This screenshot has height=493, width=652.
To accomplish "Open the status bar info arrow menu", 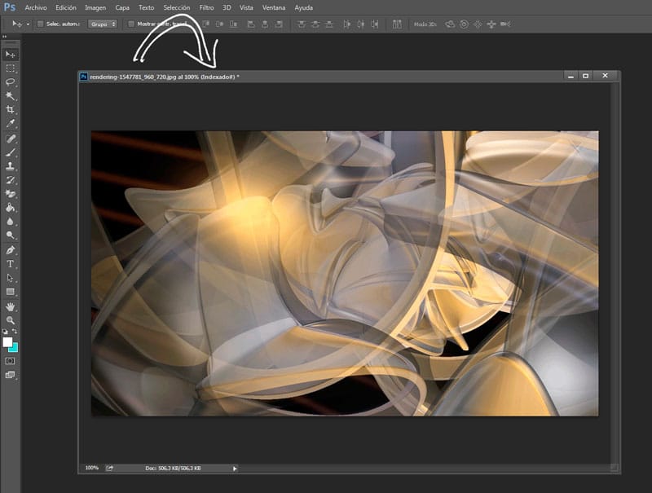I will (x=235, y=469).
